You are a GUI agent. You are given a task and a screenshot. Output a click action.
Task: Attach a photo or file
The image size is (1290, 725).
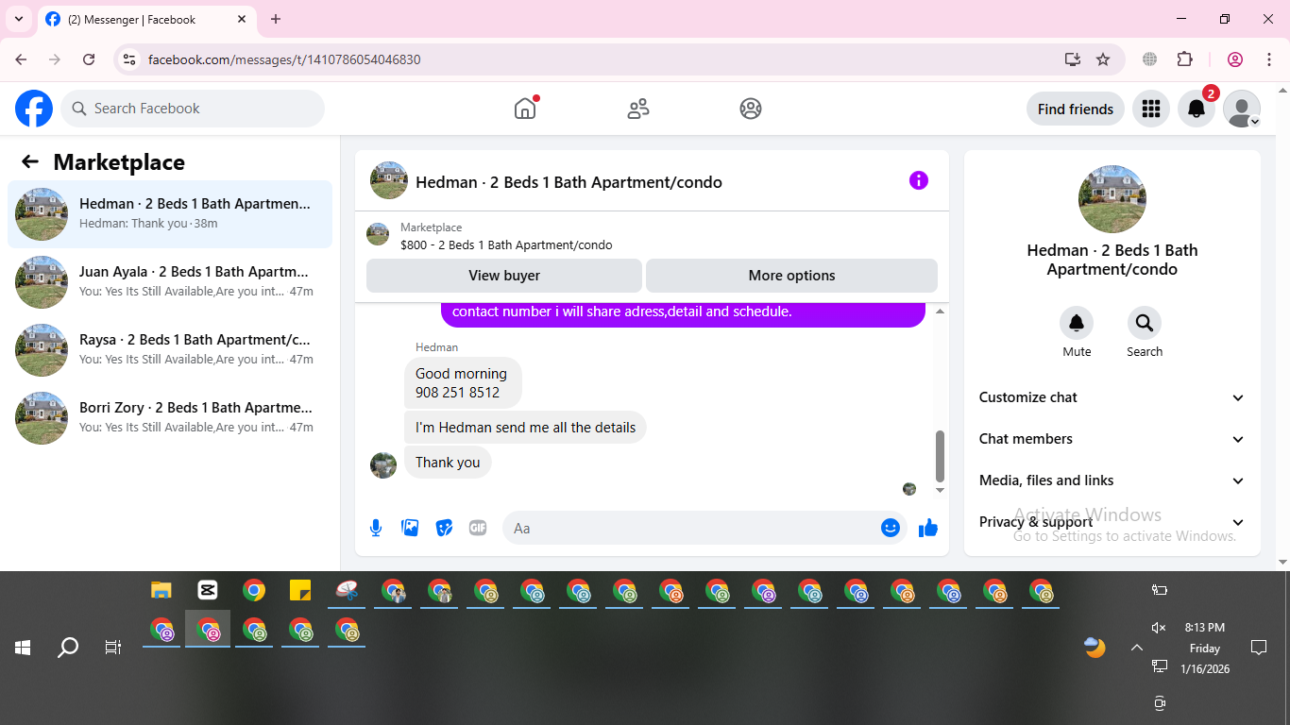(x=410, y=528)
